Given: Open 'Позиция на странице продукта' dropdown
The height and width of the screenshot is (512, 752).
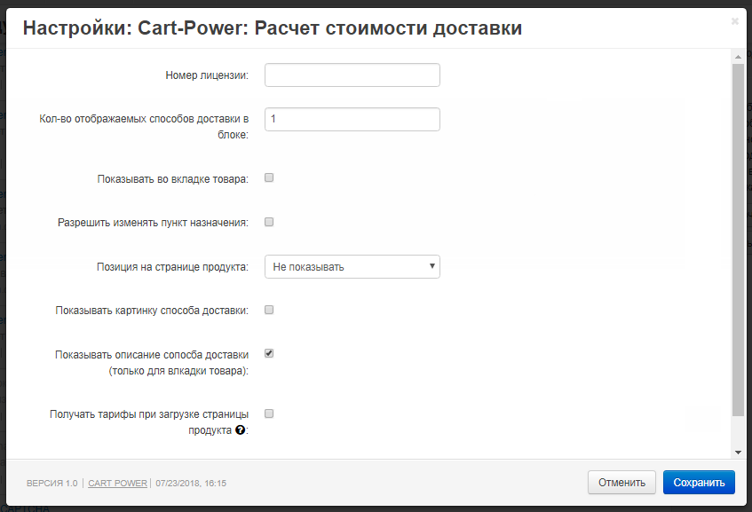Looking at the screenshot, I should pos(352,266).
